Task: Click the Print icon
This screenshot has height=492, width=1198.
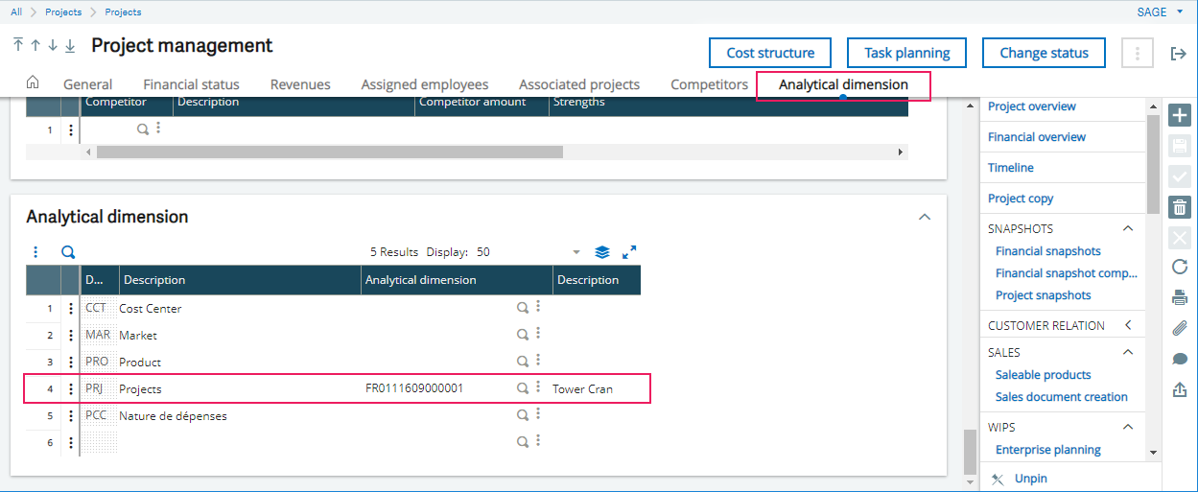Action: coord(1180,297)
